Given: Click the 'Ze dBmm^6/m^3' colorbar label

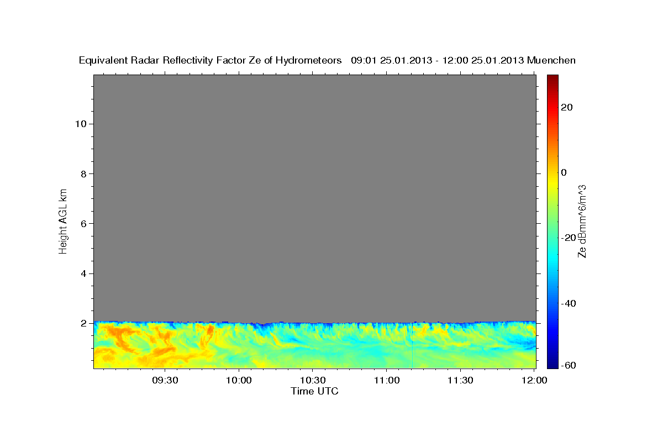Looking at the screenshot, I should pyautogui.click(x=581, y=221).
